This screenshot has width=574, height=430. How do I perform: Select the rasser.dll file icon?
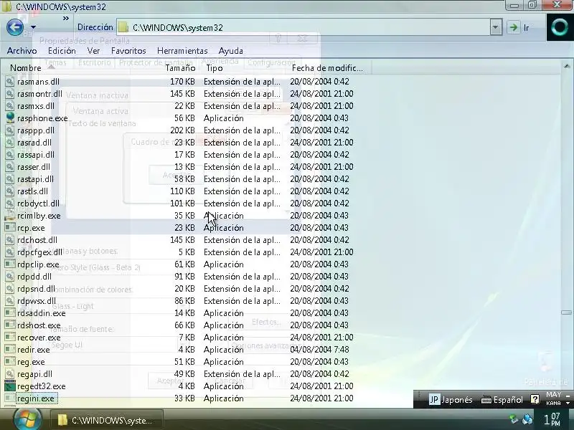point(10,167)
